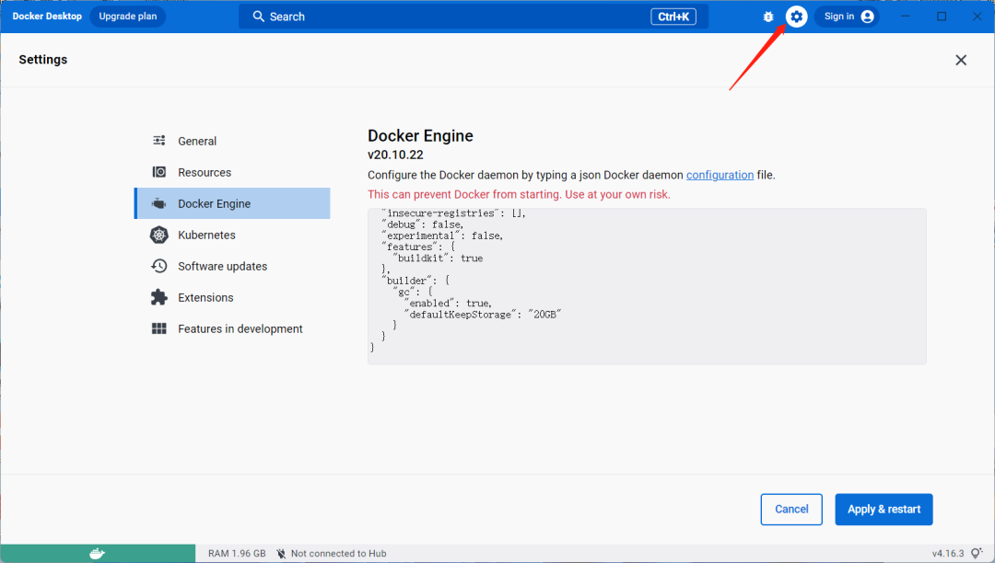Select the Software updates clock icon
Screen dimensions: 995x563
coord(158,266)
